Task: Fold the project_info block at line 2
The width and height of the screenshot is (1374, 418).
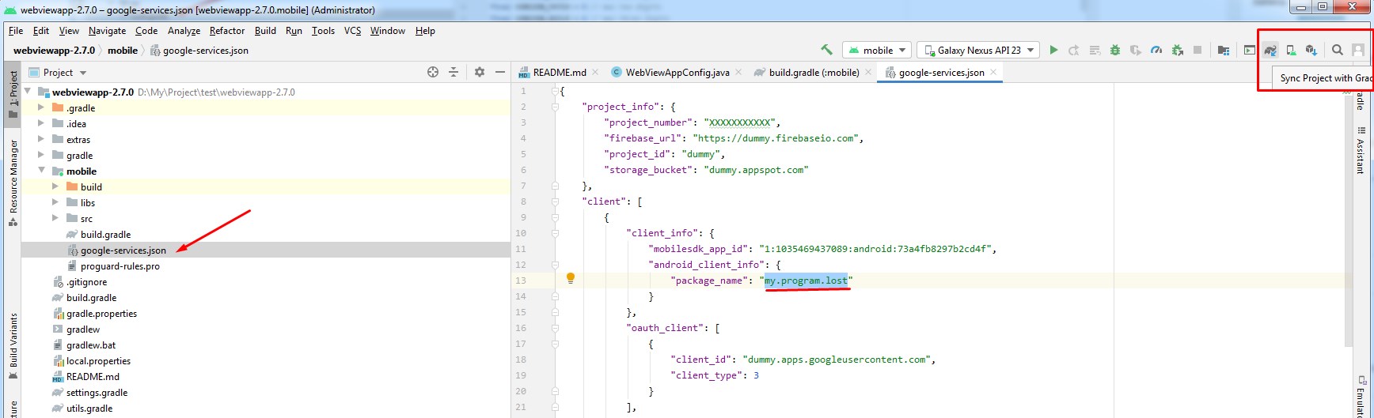Action: point(555,107)
